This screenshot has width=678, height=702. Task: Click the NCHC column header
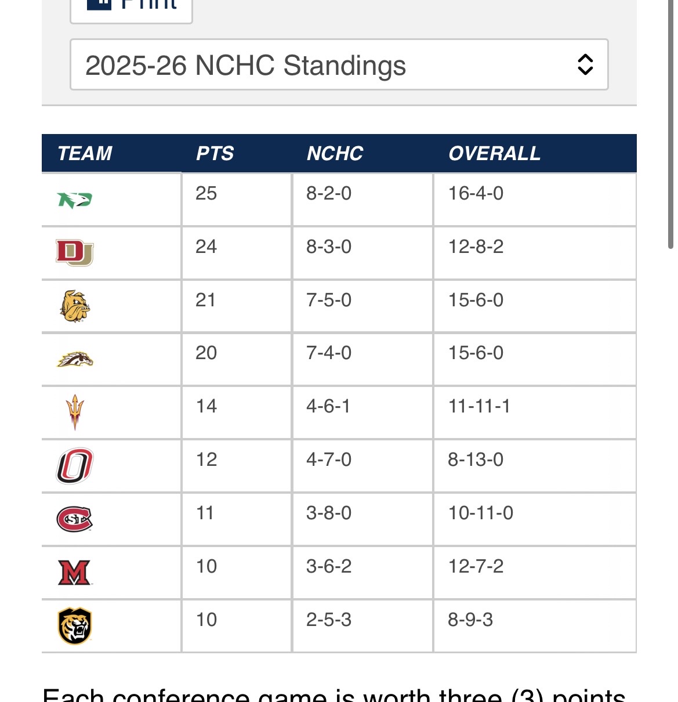pyautogui.click(x=335, y=154)
